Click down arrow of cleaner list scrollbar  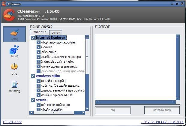[x=87, y=109]
